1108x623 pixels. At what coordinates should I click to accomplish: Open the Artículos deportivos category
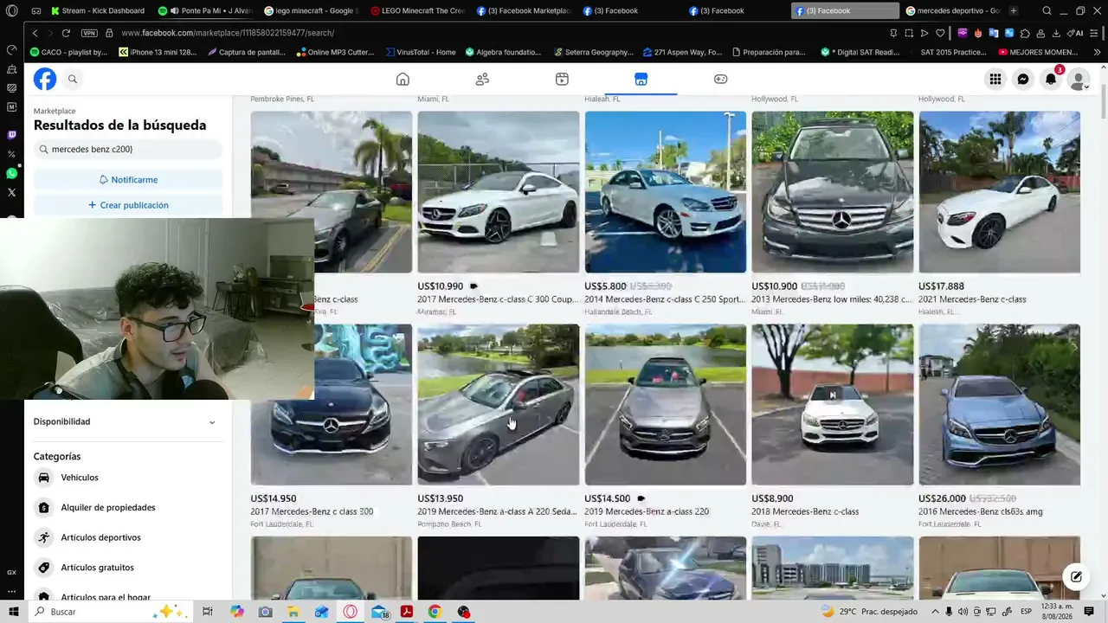pyautogui.click(x=127, y=537)
